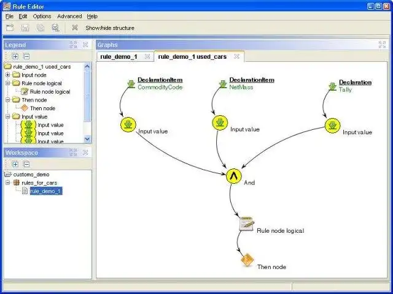Maximize the Legend panel
This screenshot has width=393, height=294.
coord(73,45)
